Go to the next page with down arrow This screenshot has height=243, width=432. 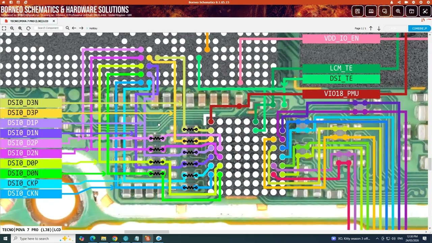point(379,28)
